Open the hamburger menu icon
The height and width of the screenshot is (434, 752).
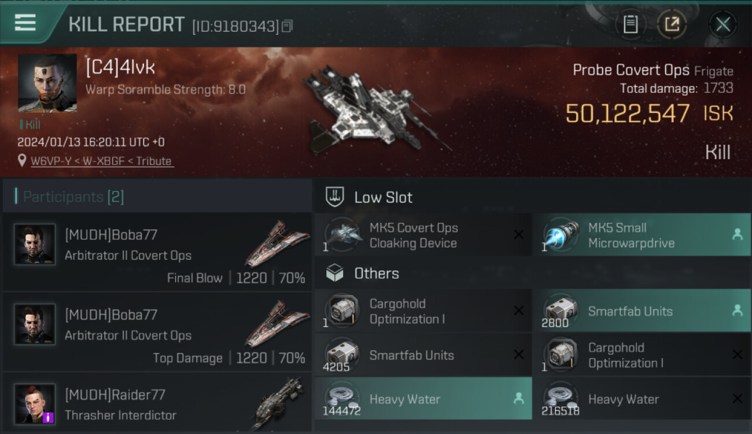25,23
